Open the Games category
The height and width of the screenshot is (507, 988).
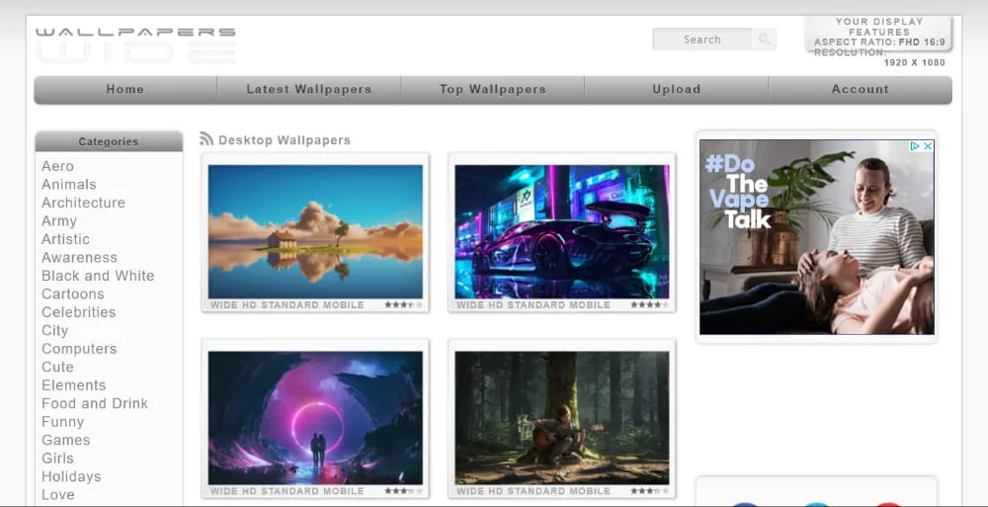tap(65, 440)
